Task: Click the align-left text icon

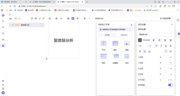Action: (154, 40)
